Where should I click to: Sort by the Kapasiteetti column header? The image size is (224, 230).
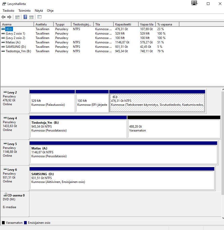click(x=126, y=24)
